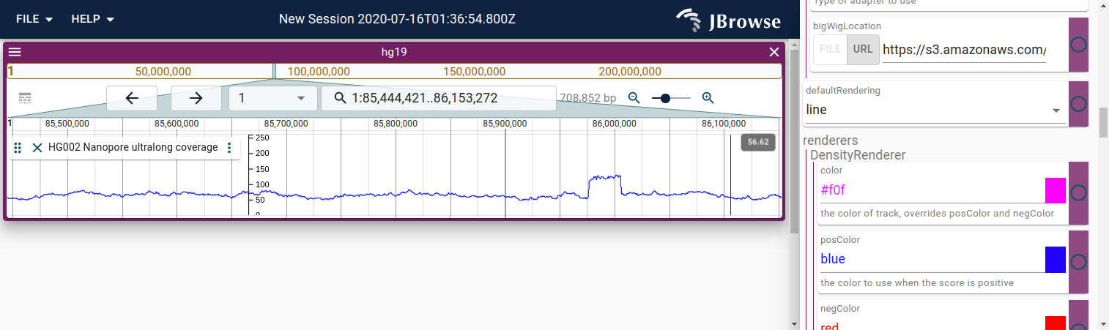Pan left with the back arrow button

(x=132, y=98)
